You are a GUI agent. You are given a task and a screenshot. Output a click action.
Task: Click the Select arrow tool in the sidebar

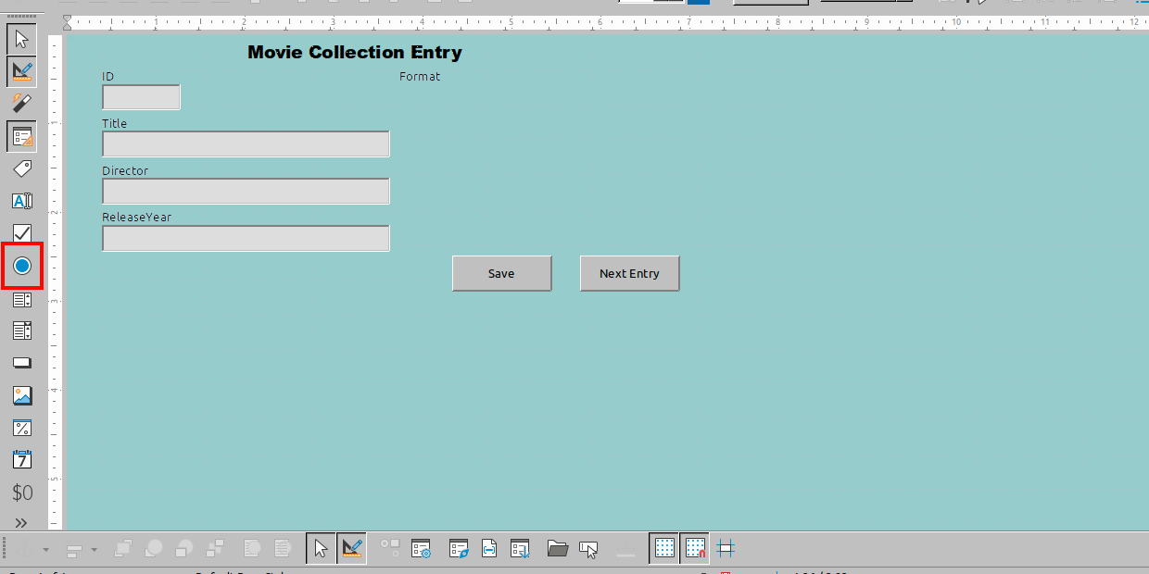(x=22, y=39)
